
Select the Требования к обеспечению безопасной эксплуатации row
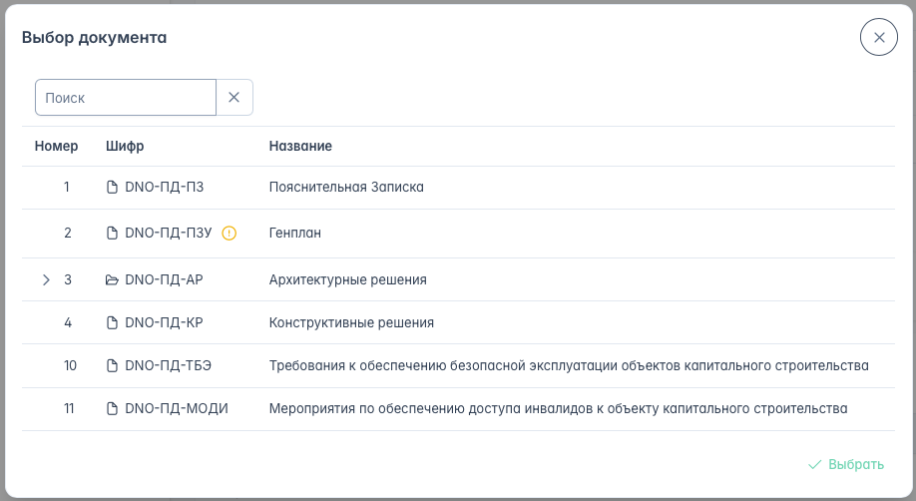568,366
